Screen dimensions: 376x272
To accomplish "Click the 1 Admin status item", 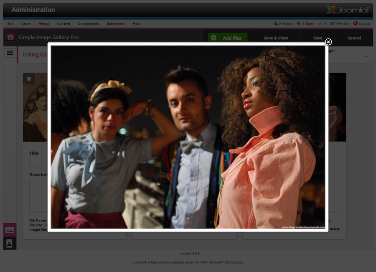I will (x=305, y=23).
